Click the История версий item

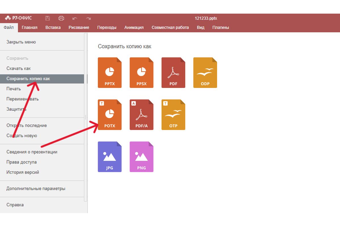23,172
